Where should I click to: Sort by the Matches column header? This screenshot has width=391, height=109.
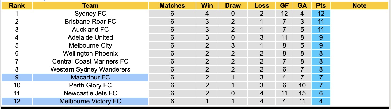coord(172,6)
